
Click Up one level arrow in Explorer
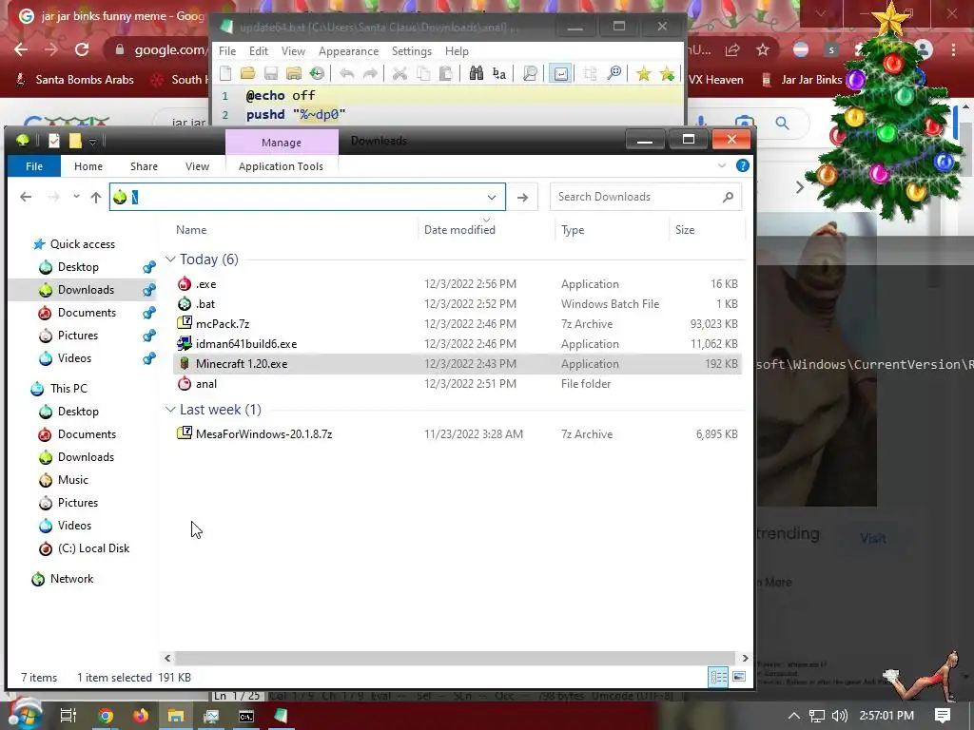point(96,197)
